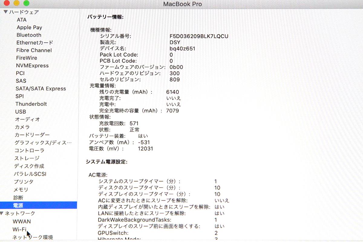The width and height of the screenshot is (363, 242).
Task: Click battery condition value 正常
Action: [134, 130]
